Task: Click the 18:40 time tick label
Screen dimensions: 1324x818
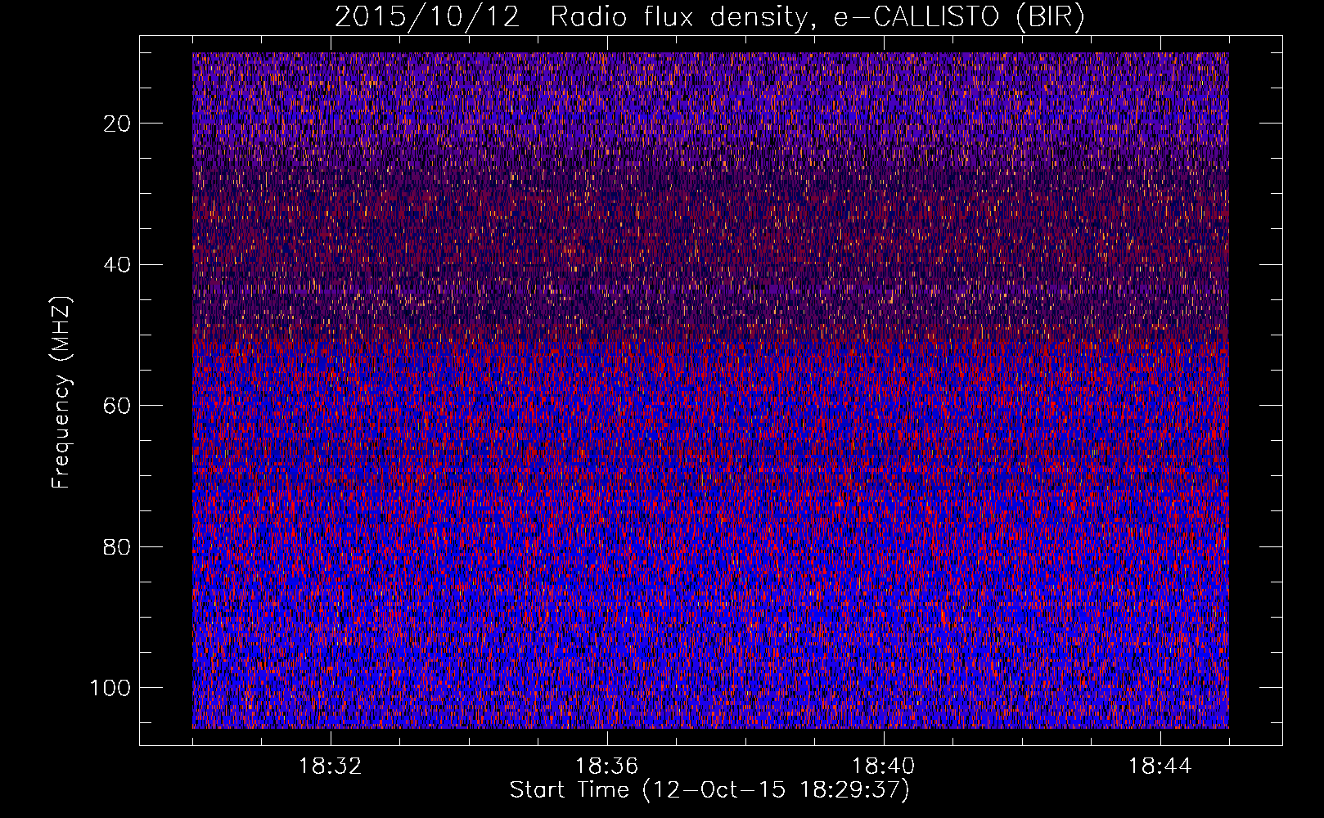Action: (x=883, y=766)
